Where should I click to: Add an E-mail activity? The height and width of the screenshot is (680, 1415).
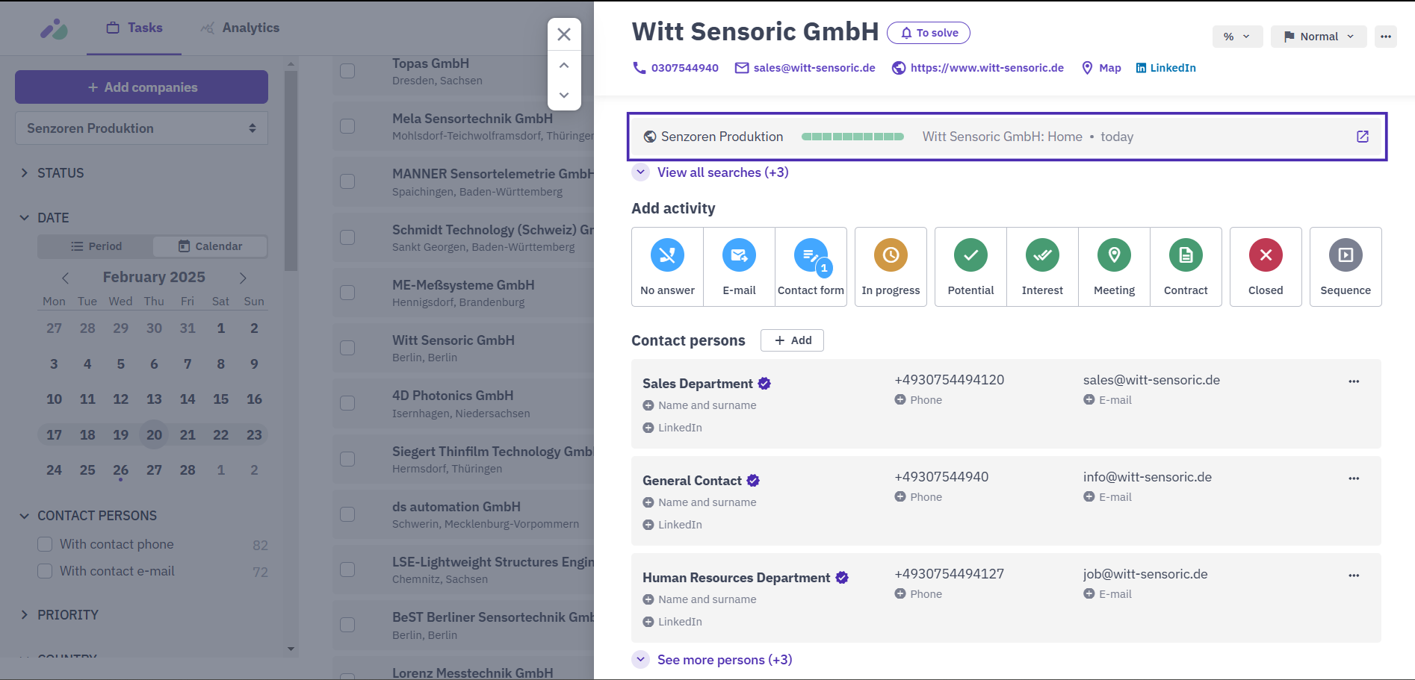tap(739, 266)
